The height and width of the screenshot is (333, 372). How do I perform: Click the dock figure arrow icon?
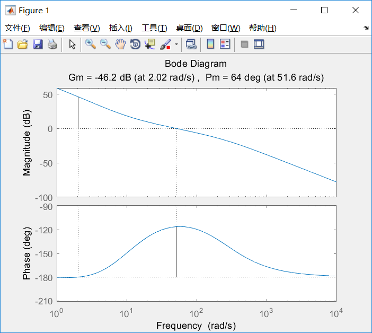coord(366,28)
